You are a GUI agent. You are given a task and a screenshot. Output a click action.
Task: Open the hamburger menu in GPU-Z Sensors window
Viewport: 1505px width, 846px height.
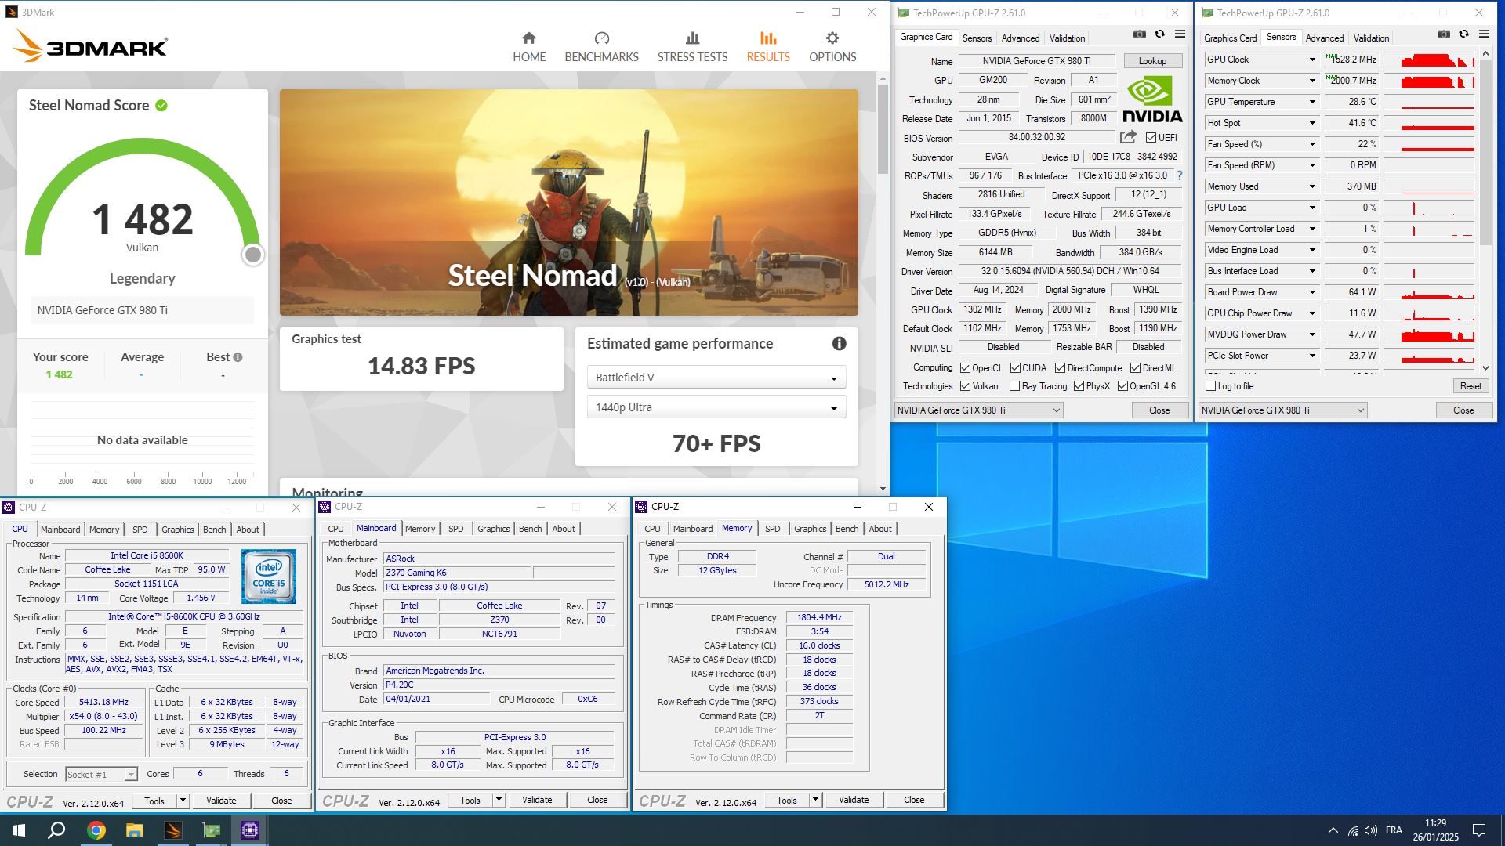(x=1484, y=34)
